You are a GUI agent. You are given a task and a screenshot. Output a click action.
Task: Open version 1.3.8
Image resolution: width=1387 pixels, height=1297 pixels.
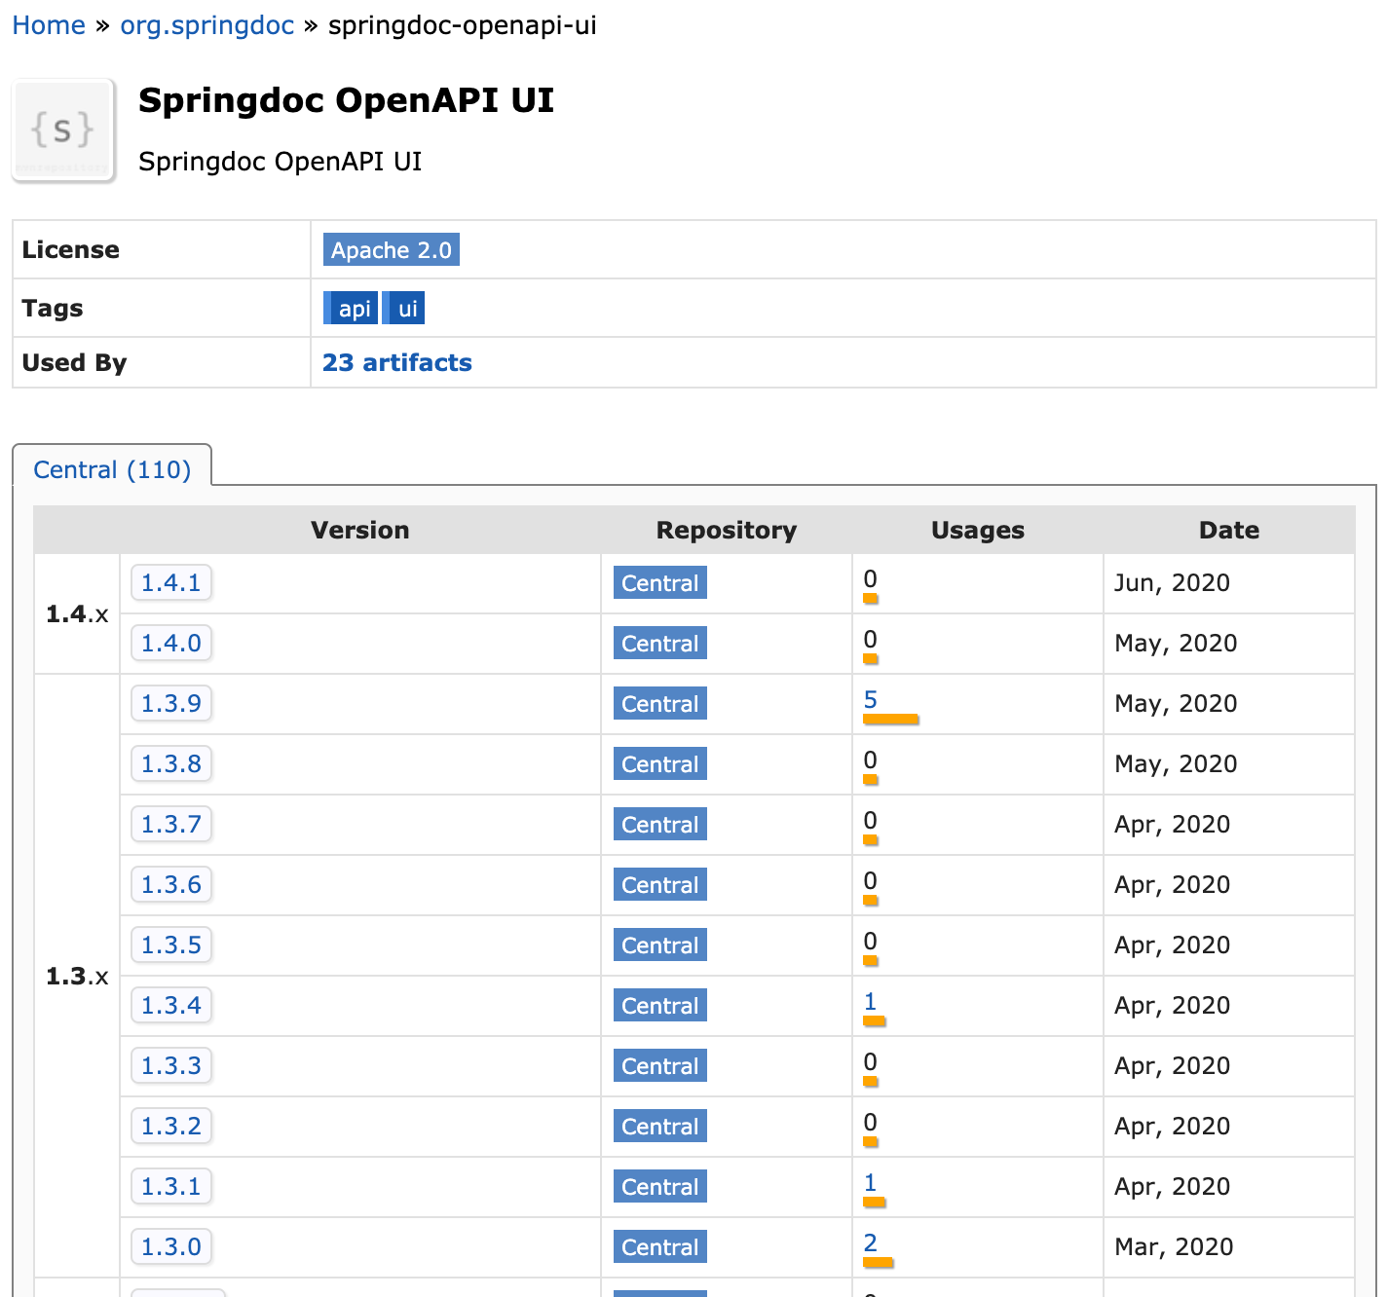tap(171, 764)
